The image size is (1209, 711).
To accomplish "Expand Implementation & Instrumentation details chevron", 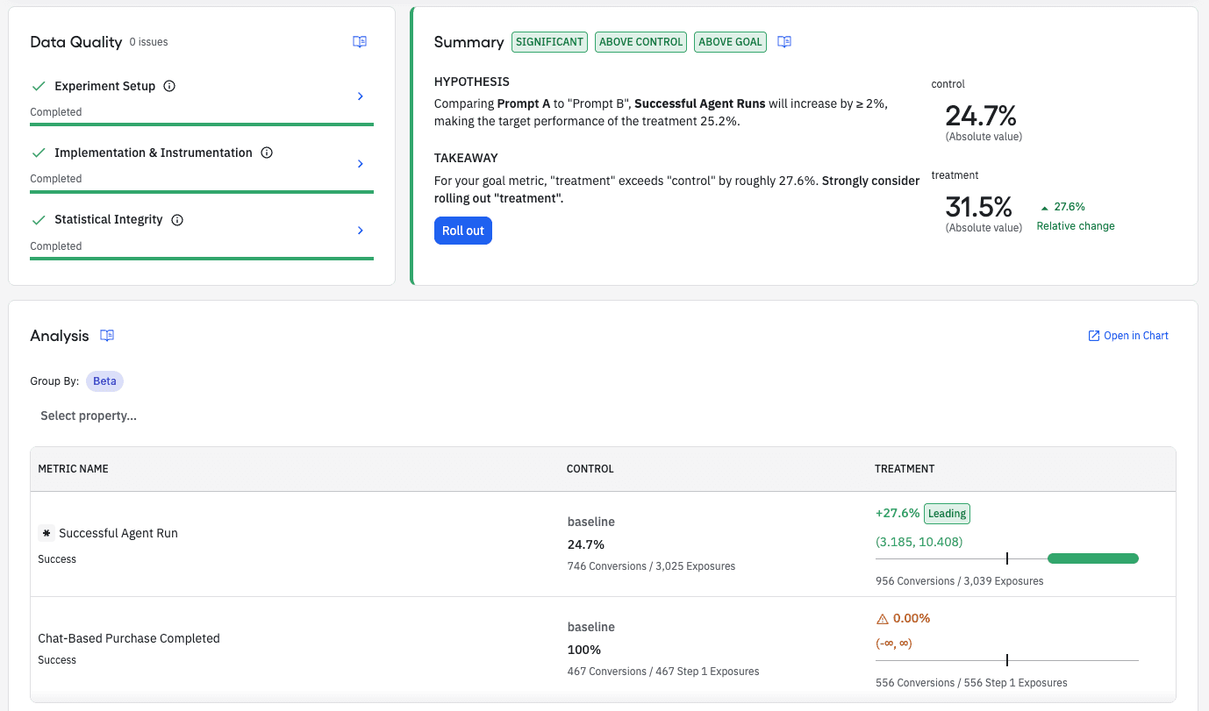I will coord(361,164).
